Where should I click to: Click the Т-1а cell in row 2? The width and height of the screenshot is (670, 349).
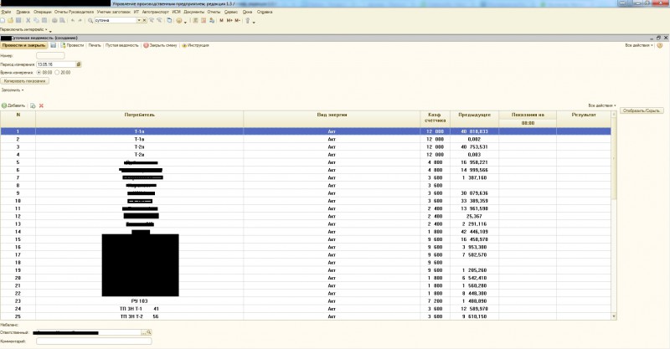tap(139, 139)
